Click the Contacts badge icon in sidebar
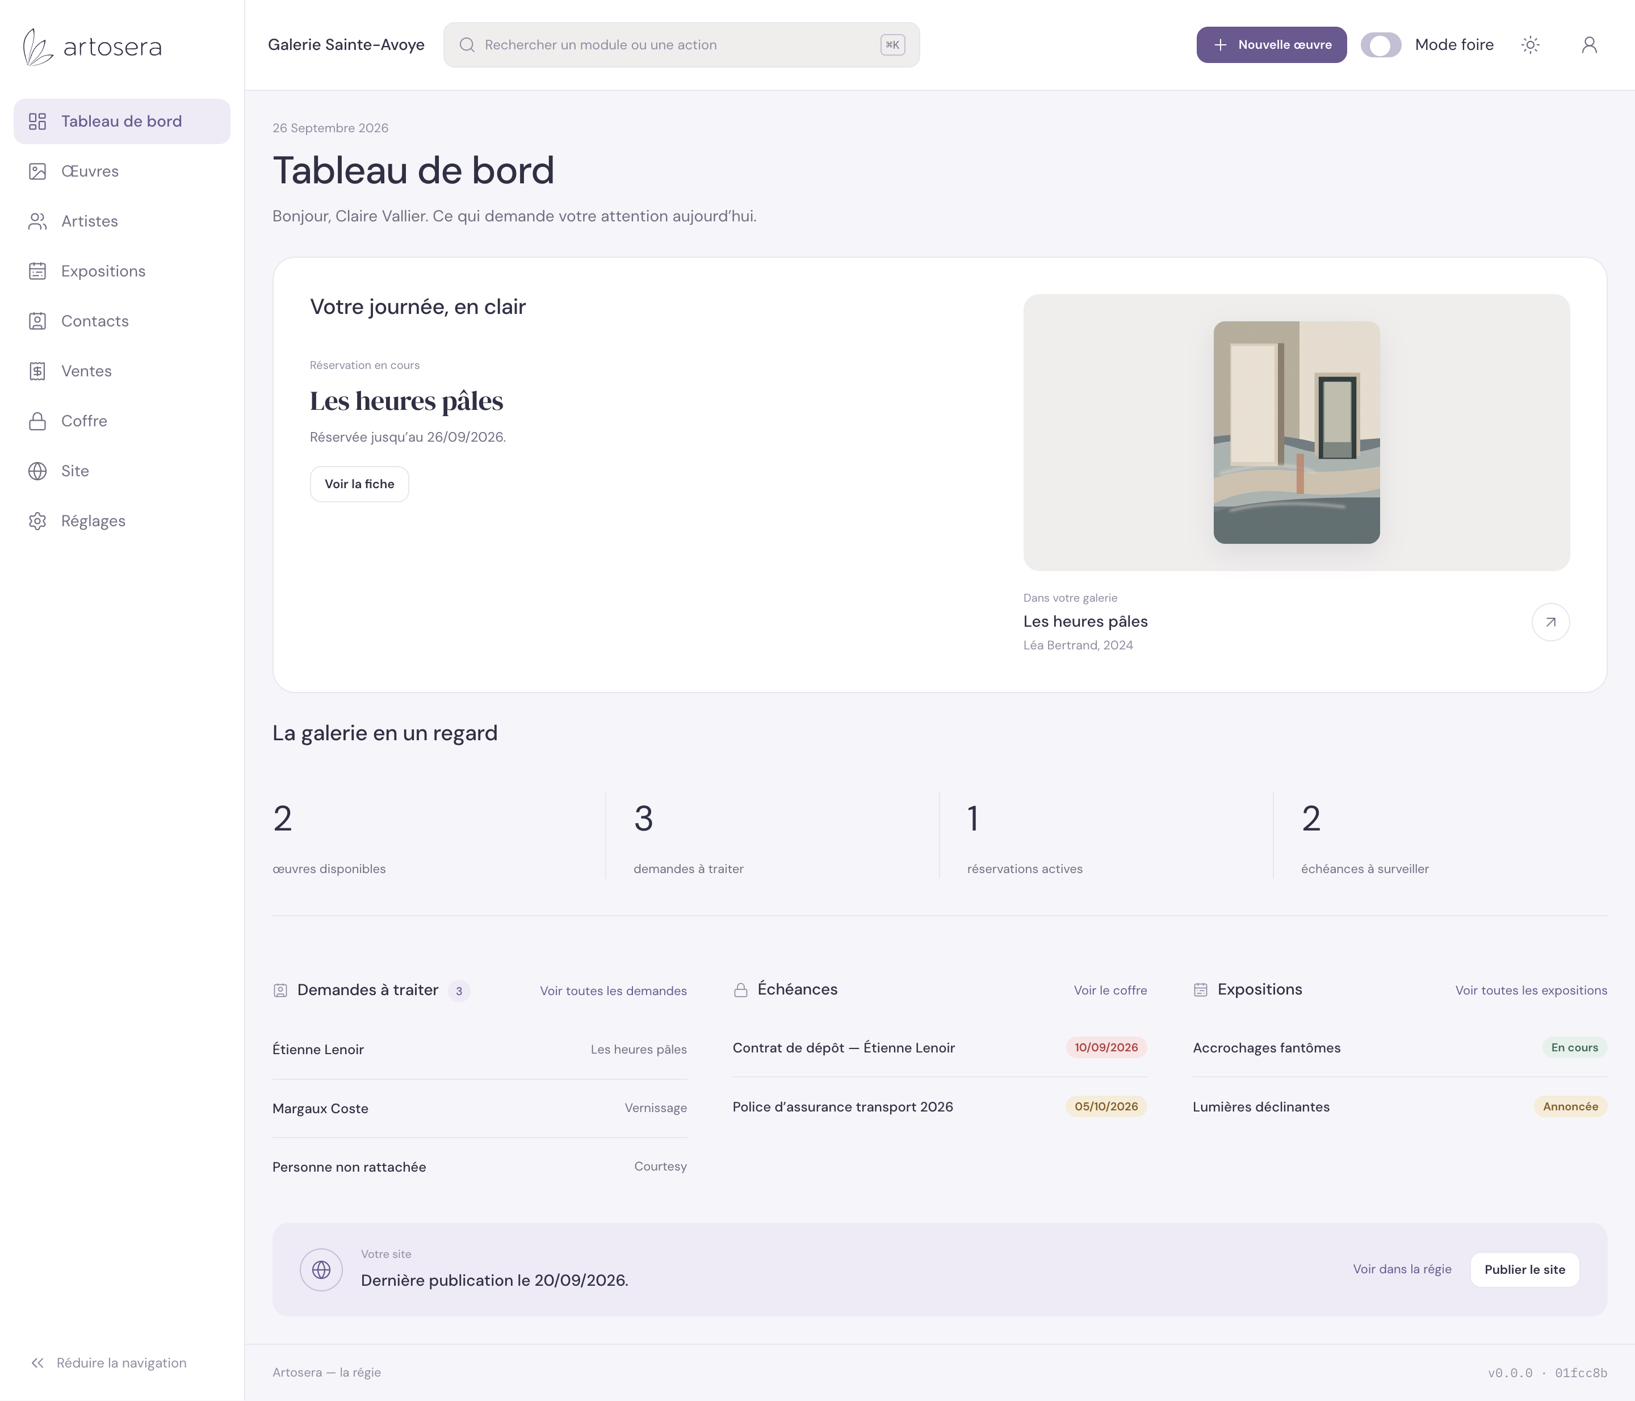The height and width of the screenshot is (1401, 1635). pyautogui.click(x=37, y=321)
